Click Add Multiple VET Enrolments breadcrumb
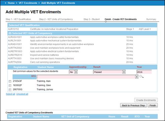The image size is (165, 121). 58,3
